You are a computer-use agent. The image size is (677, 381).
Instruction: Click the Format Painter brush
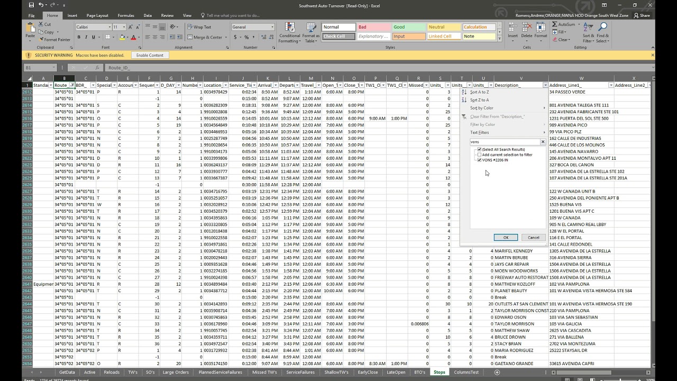41,40
